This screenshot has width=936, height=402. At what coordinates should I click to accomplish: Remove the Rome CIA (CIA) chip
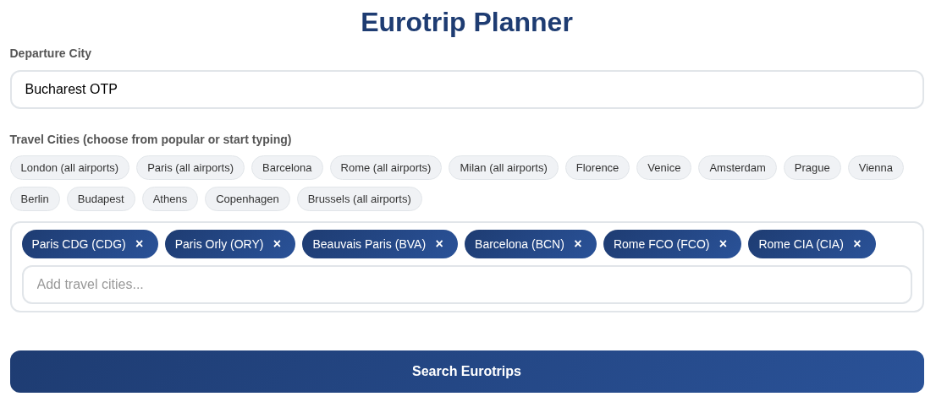click(857, 244)
